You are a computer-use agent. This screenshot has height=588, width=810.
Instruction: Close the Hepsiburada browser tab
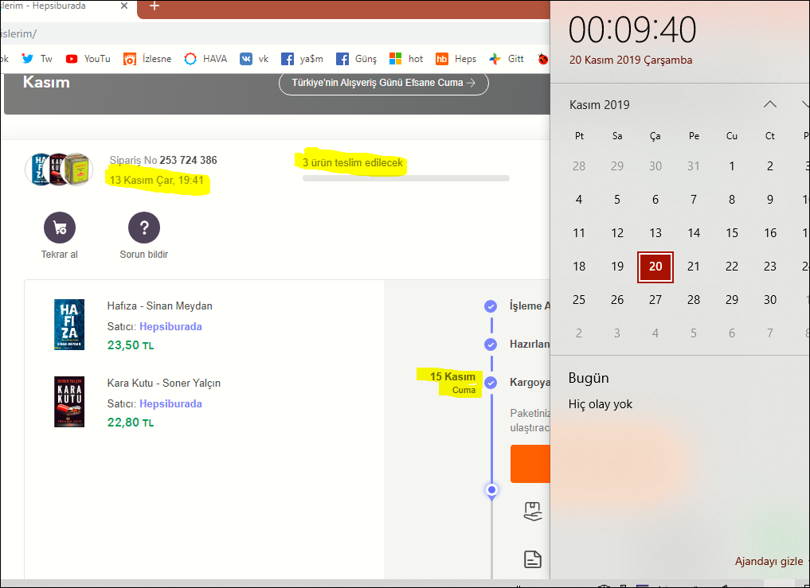point(124,6)
